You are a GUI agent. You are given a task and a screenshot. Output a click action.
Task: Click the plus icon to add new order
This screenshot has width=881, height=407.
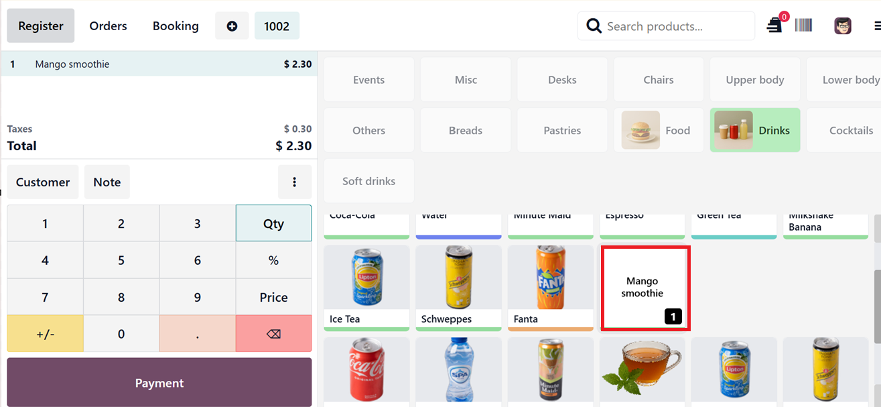coord(232,26)
